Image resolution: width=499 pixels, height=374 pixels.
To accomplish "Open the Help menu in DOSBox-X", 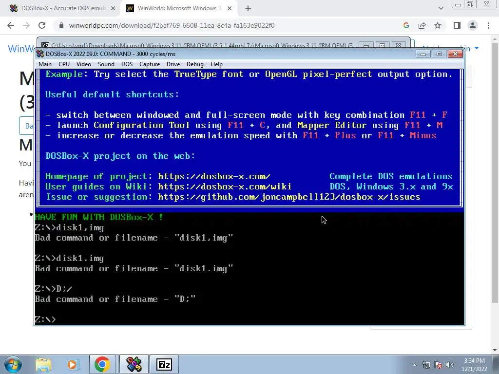I will pos(216,64).
